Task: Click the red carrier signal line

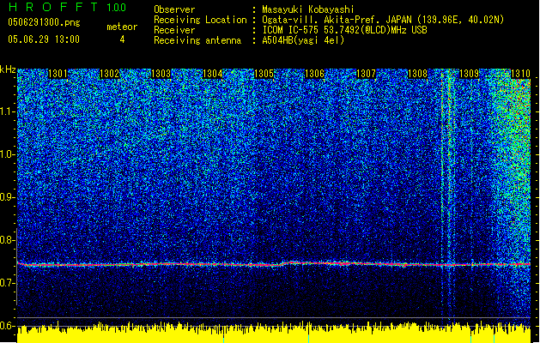Action: tap(274, 264)
